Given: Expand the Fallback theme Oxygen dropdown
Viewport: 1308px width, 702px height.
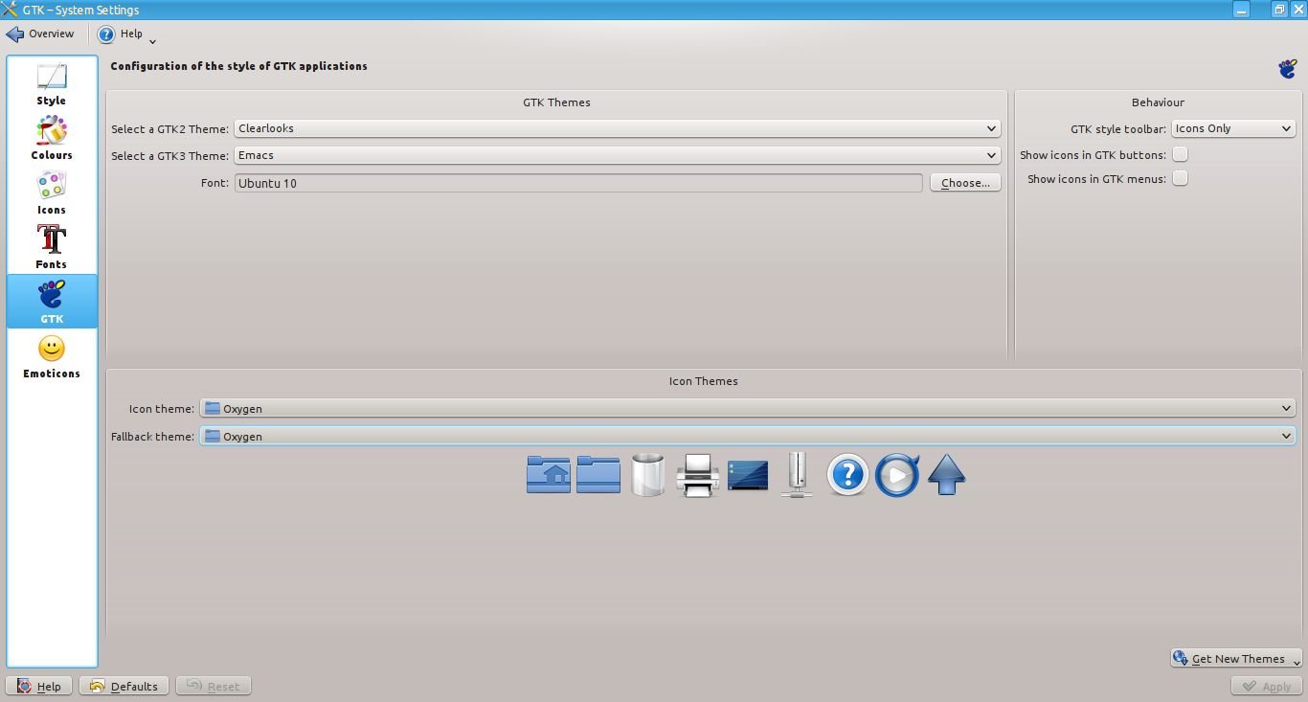Looking at the screenshot, I should 747,436.
